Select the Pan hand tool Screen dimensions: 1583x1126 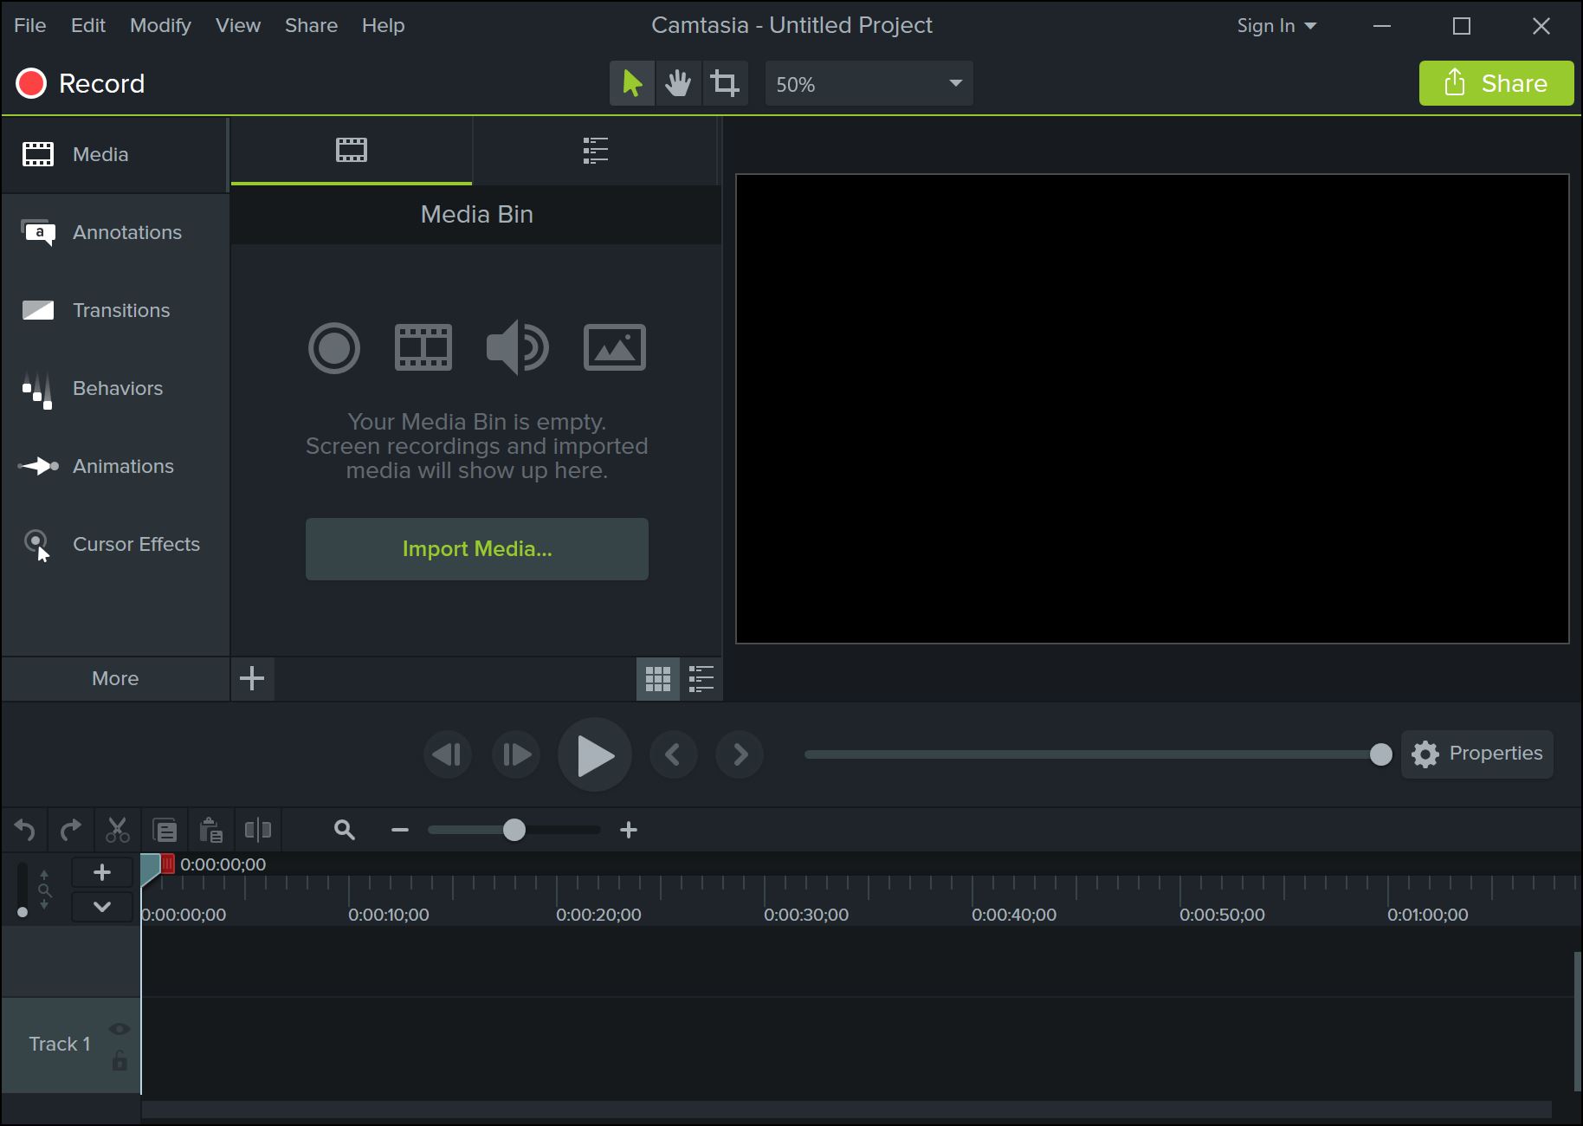(x=679, y=82)
